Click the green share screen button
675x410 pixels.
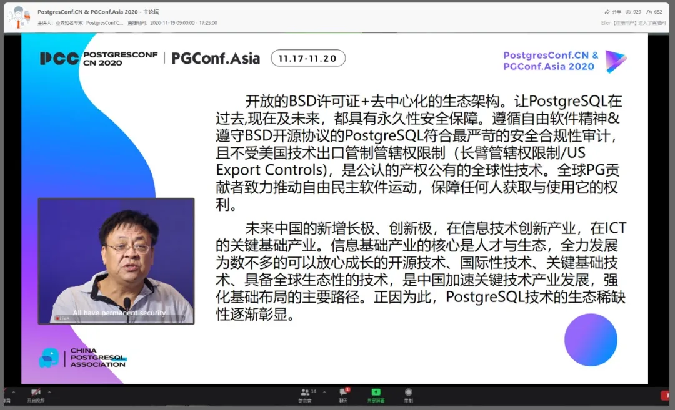click(x=376, y=392)
